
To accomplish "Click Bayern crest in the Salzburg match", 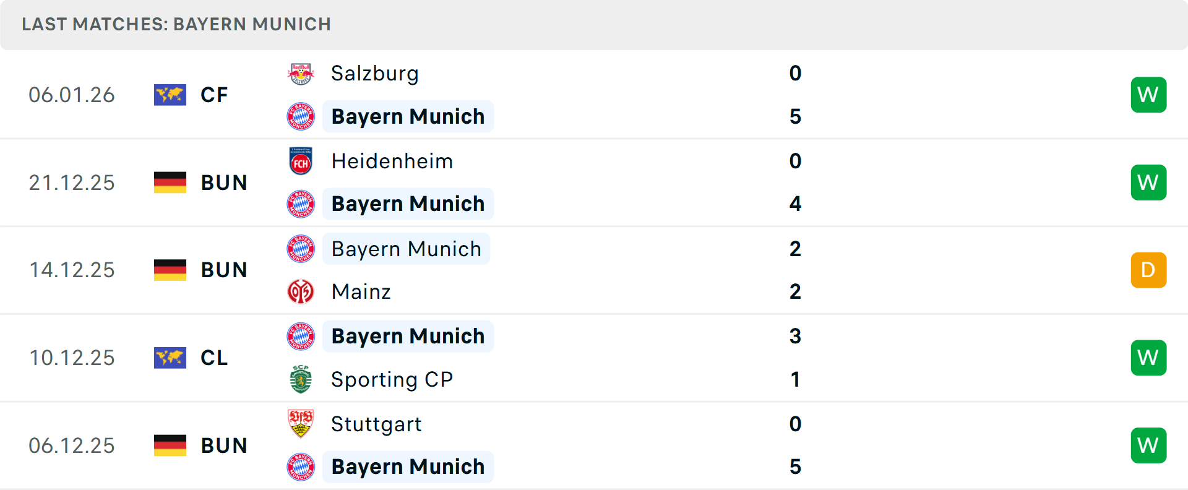I will 301,116.
